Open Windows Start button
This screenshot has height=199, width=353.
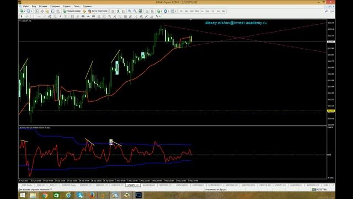(22, 195)
